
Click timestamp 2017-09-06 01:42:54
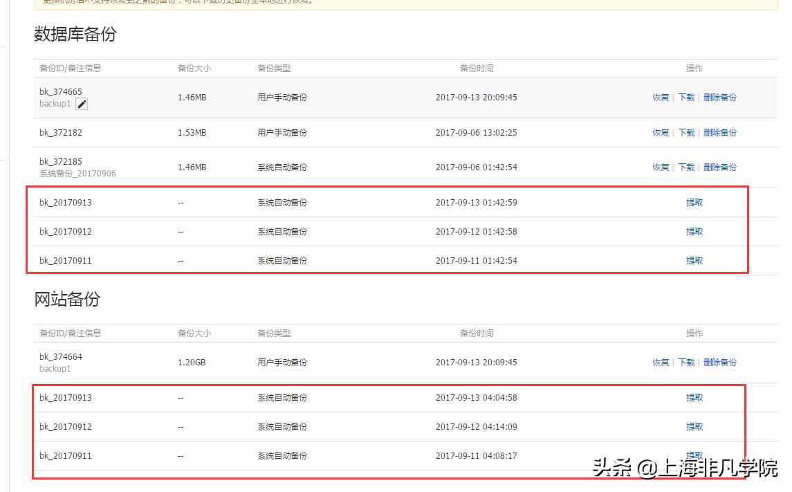[477, 167]
